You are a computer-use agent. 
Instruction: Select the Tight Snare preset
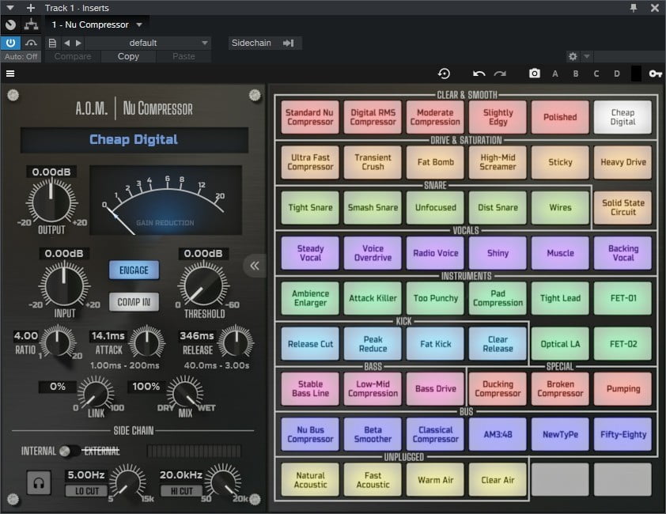tap(310, 208)
